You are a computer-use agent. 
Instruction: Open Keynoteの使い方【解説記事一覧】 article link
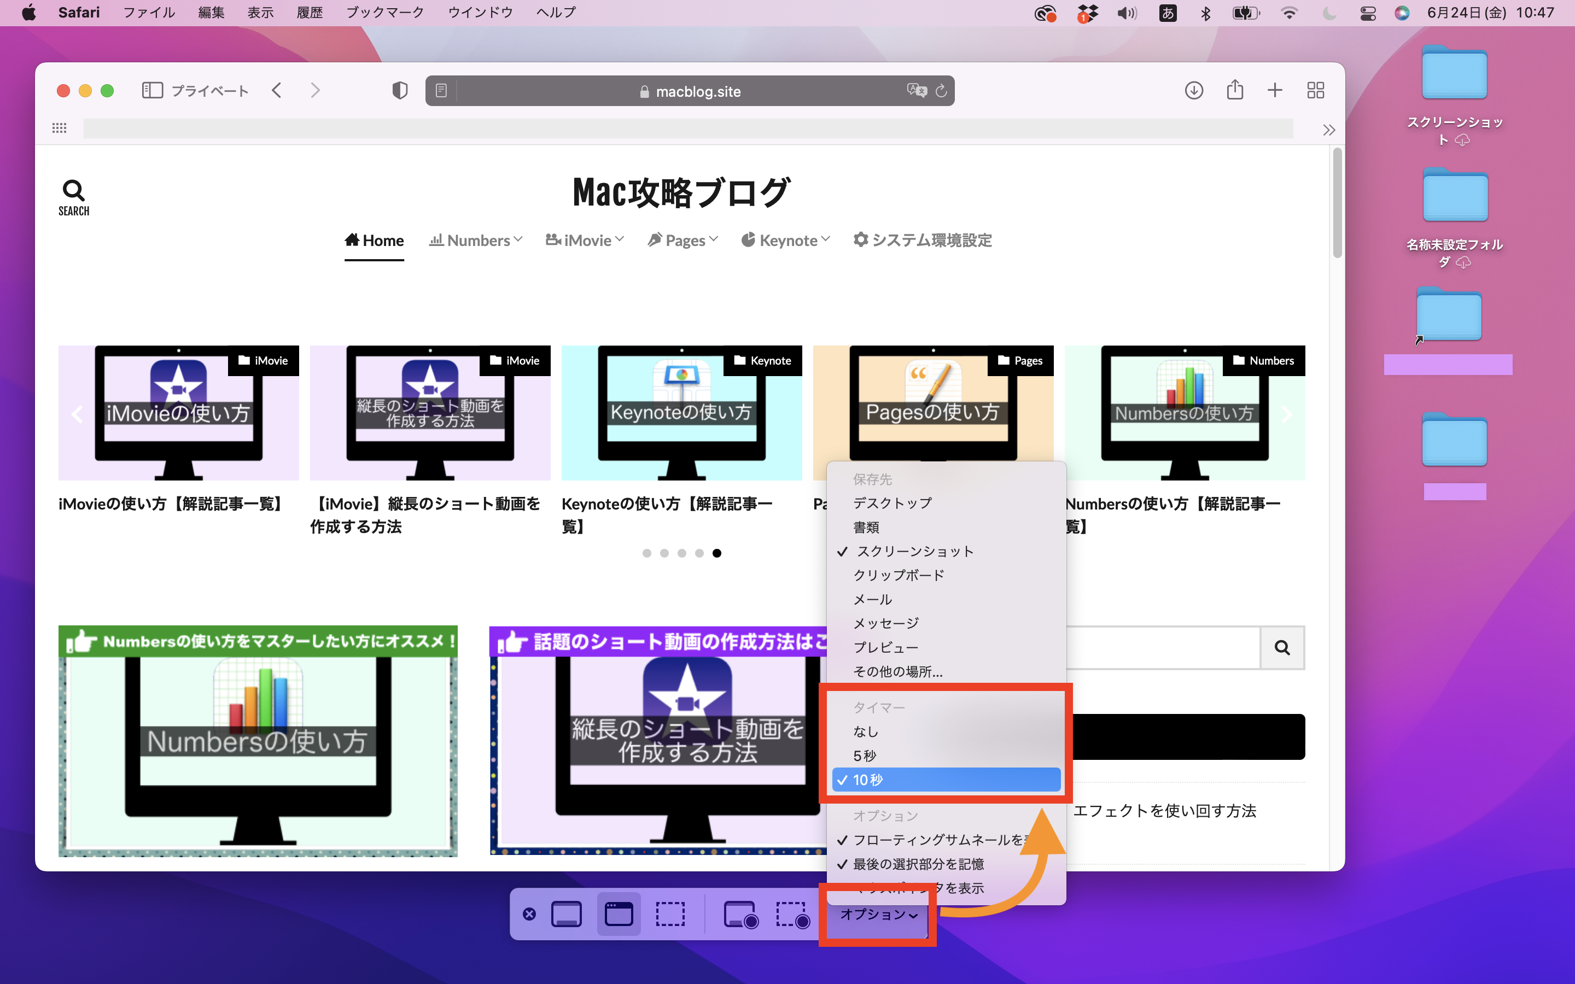[667, 515]
